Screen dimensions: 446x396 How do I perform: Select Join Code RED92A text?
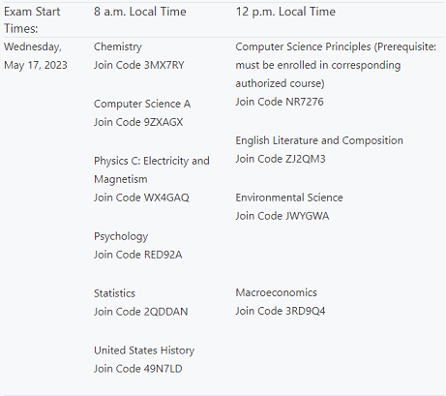coord(138,255)
